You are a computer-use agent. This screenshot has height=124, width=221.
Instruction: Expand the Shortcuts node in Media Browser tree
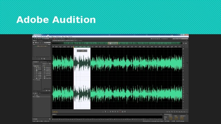pos(33,80)
